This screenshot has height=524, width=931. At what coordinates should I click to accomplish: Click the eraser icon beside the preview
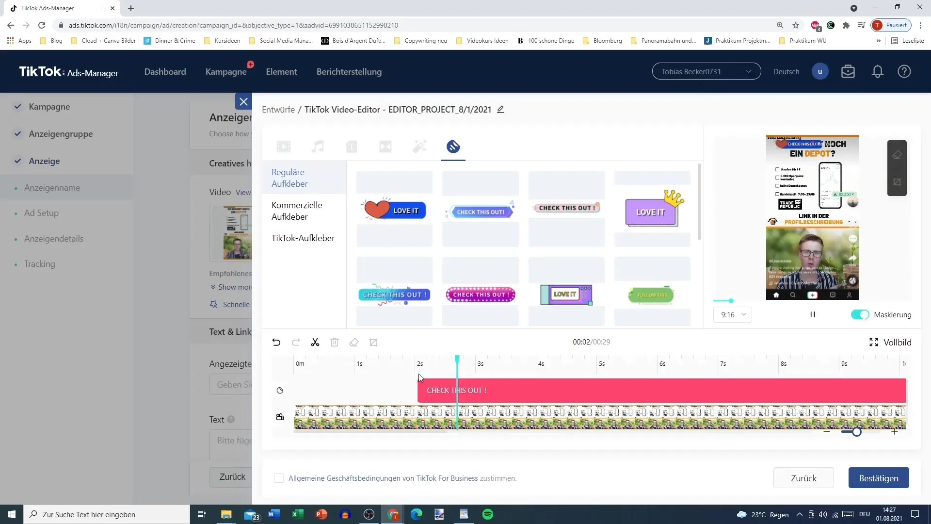(897, 155)
